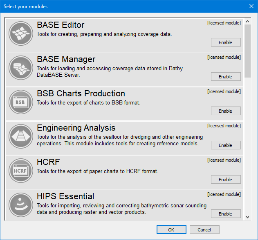Enable the Engineering Analysis module
Screen dimensions: 258x240
tap(225, 145)
